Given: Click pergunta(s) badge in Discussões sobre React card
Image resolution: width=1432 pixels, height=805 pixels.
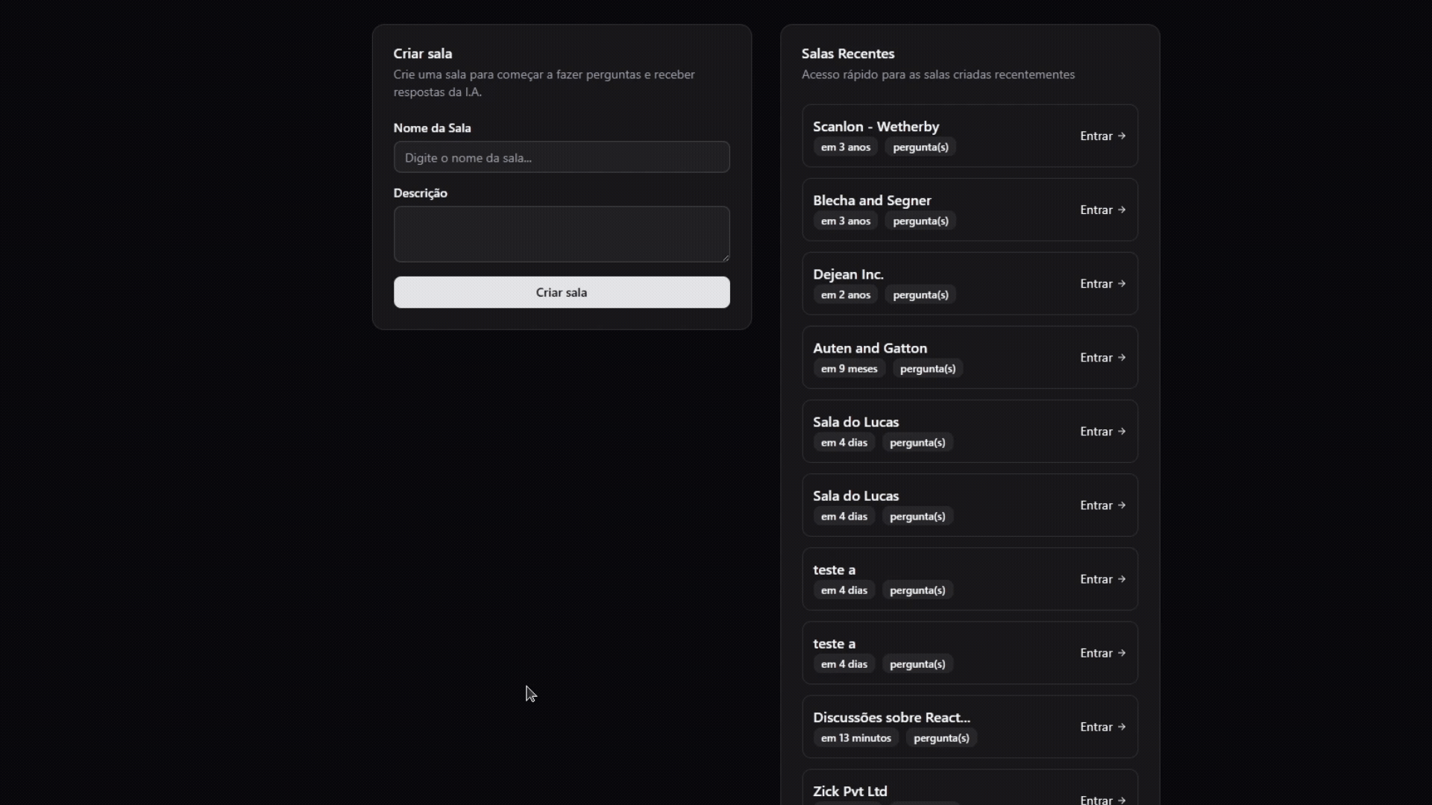Looking at the screenshot, I should point(941,738).
